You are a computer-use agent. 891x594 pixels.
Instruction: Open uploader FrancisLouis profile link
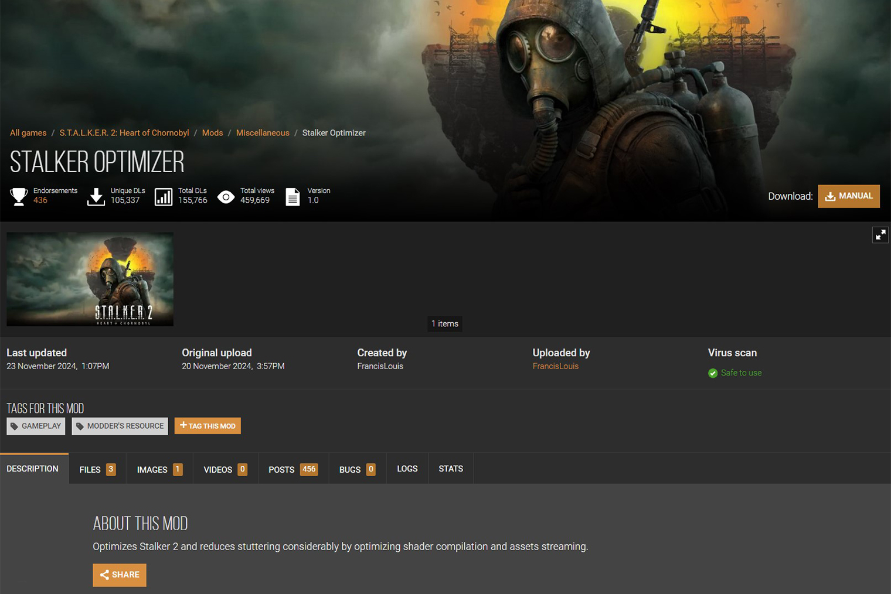click(x=555, y=366)
